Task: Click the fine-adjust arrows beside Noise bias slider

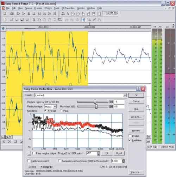Action: coord(111,106)
